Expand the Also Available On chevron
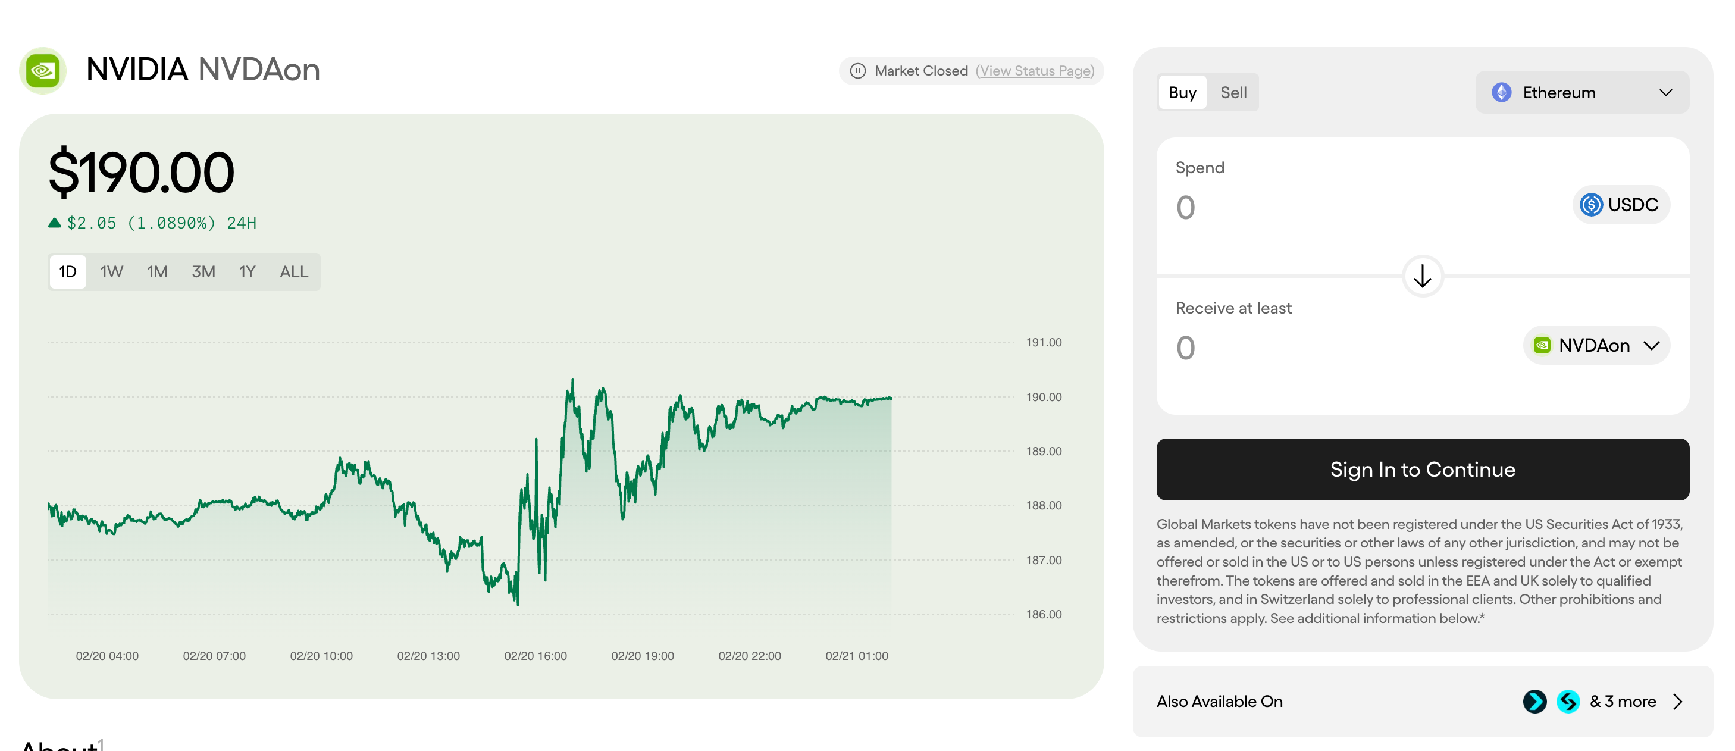The height and width of the screenshot is (751, 1735). (1677, 701)
